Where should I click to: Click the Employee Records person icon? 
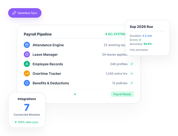(x=27, y=64)
